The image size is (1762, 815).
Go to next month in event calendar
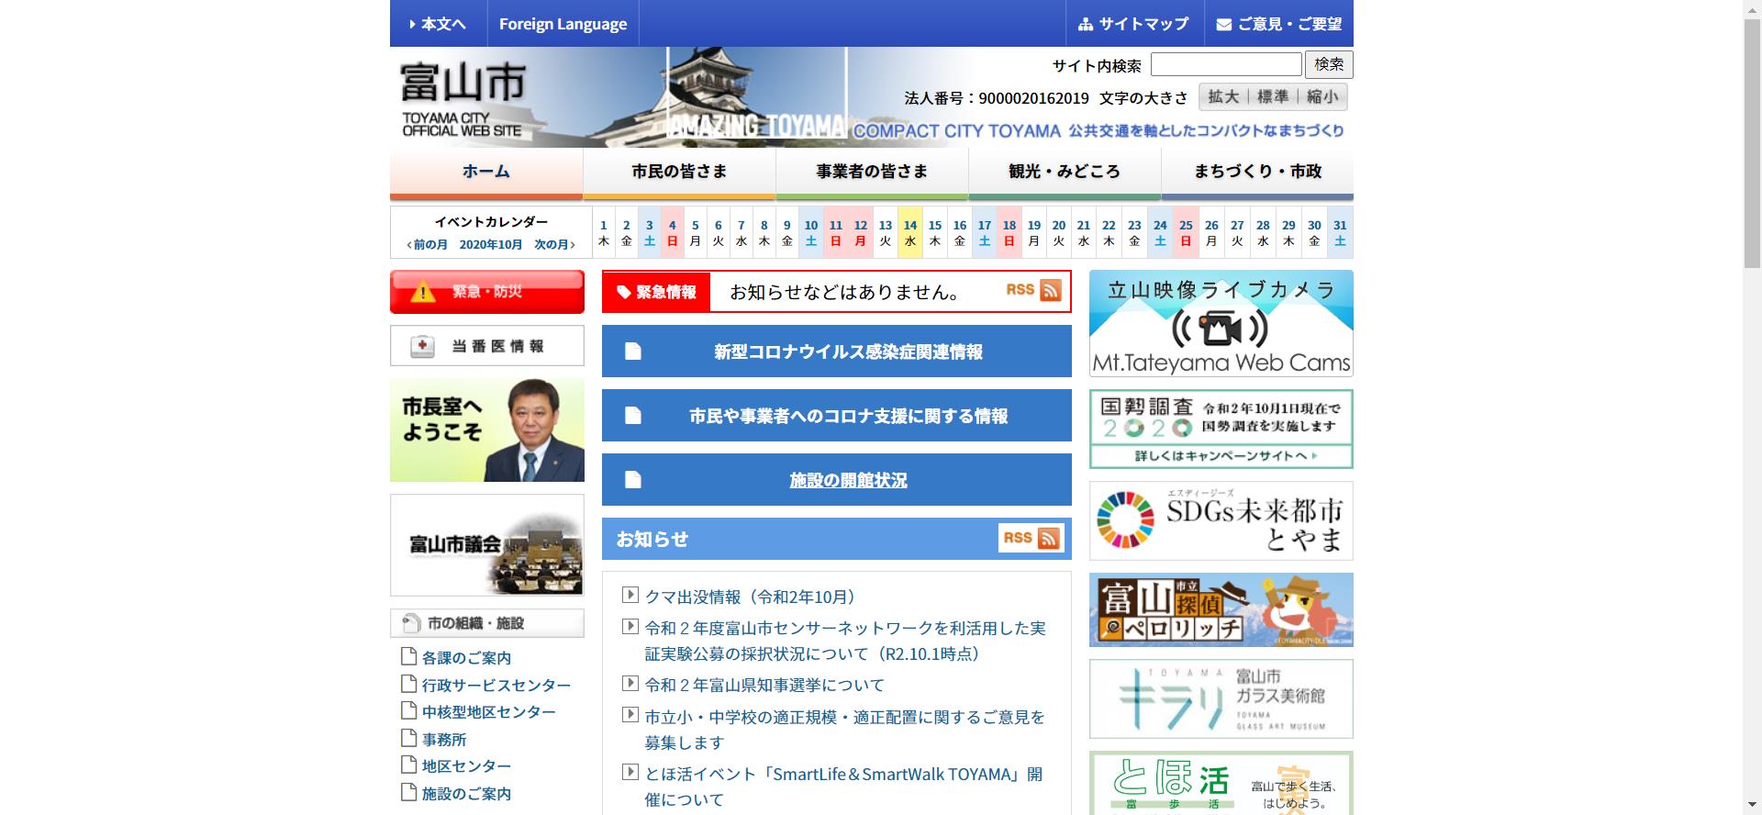(x=554, y=245)
